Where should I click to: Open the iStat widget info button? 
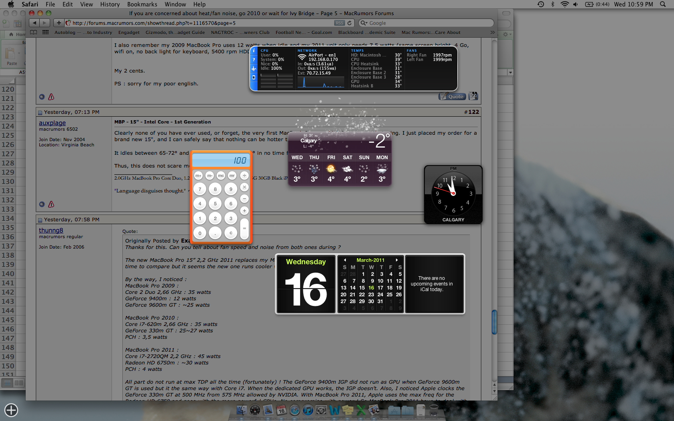pyautogui.click(x=254, y=51)
